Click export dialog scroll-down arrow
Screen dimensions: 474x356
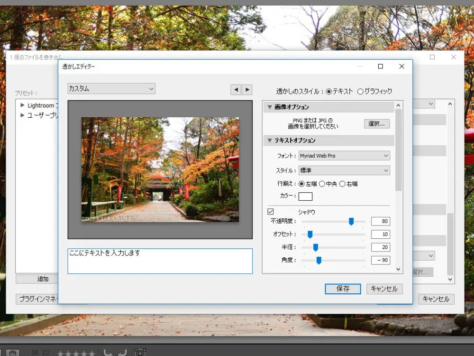(450, 280)
